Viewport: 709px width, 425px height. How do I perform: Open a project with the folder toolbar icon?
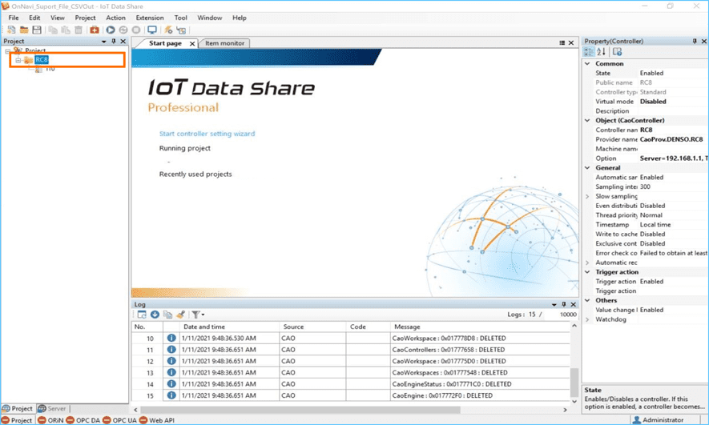tap(24, 30)
